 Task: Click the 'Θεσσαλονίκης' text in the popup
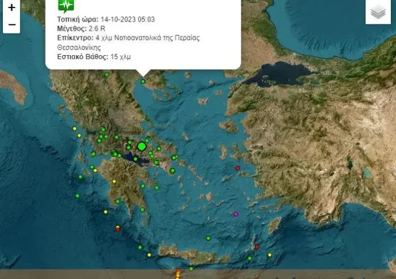(79, 47)
